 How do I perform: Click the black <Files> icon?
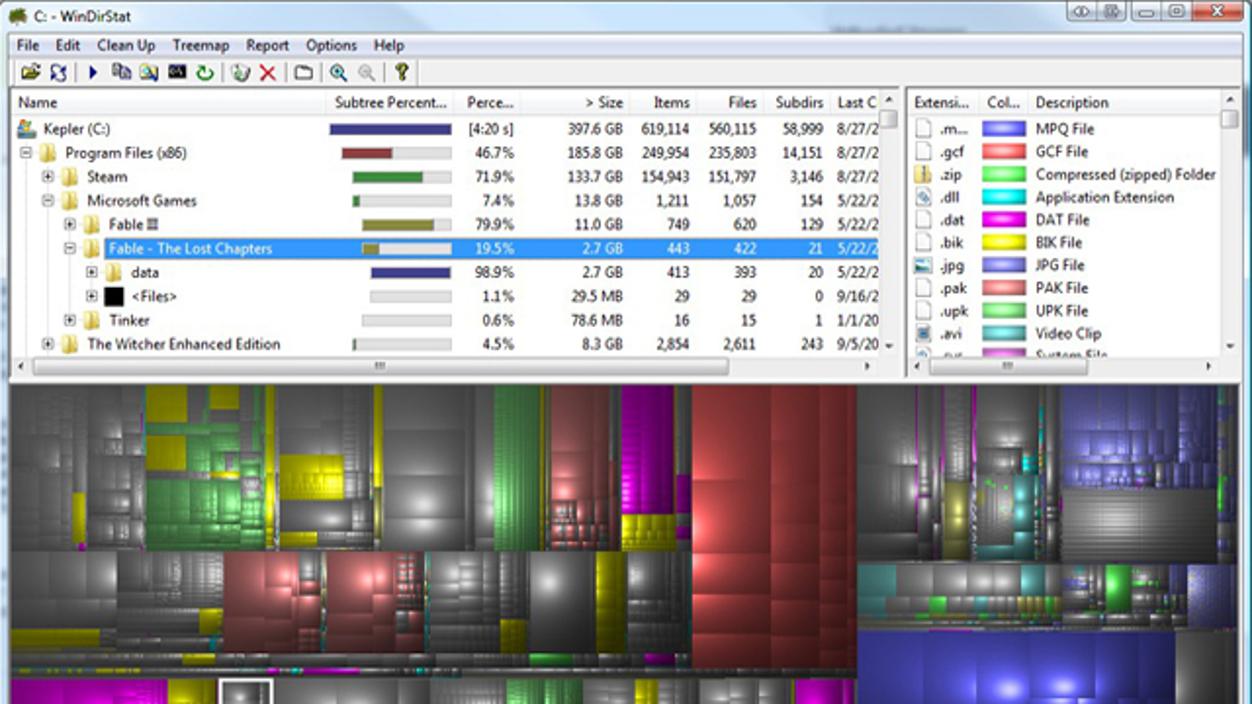(x=114, y=296)
